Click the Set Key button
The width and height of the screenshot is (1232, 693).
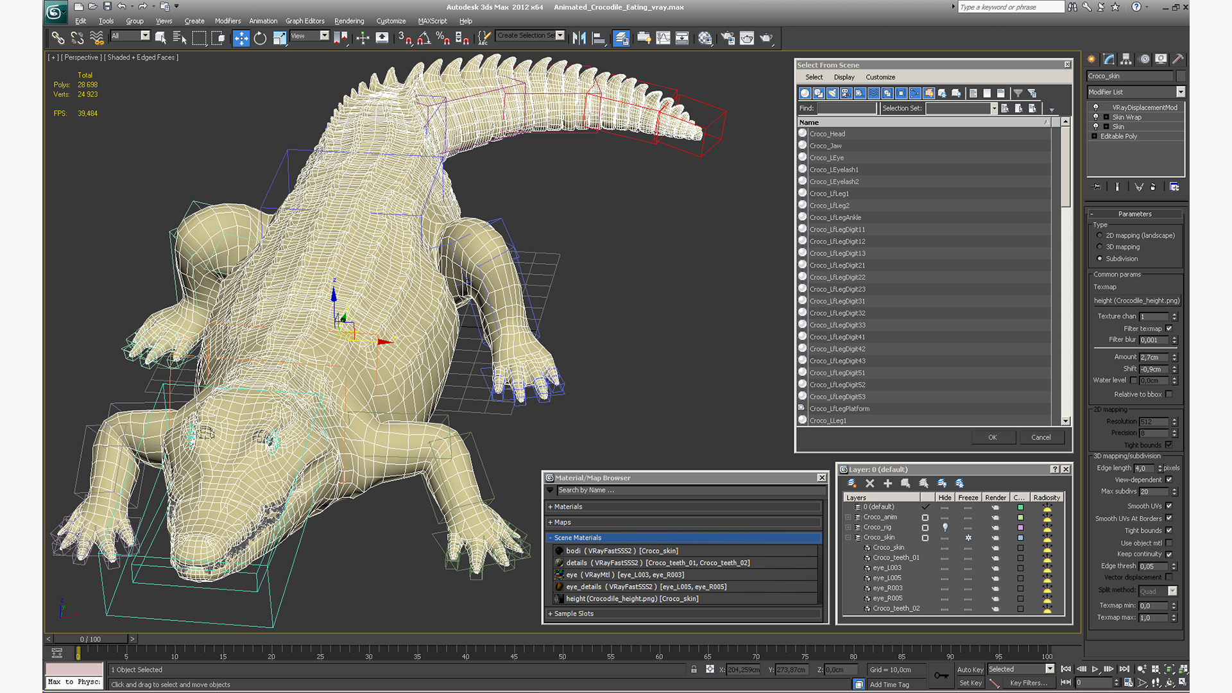coord(970,683)
